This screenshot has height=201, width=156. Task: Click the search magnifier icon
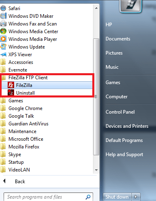tap(88, 197)
